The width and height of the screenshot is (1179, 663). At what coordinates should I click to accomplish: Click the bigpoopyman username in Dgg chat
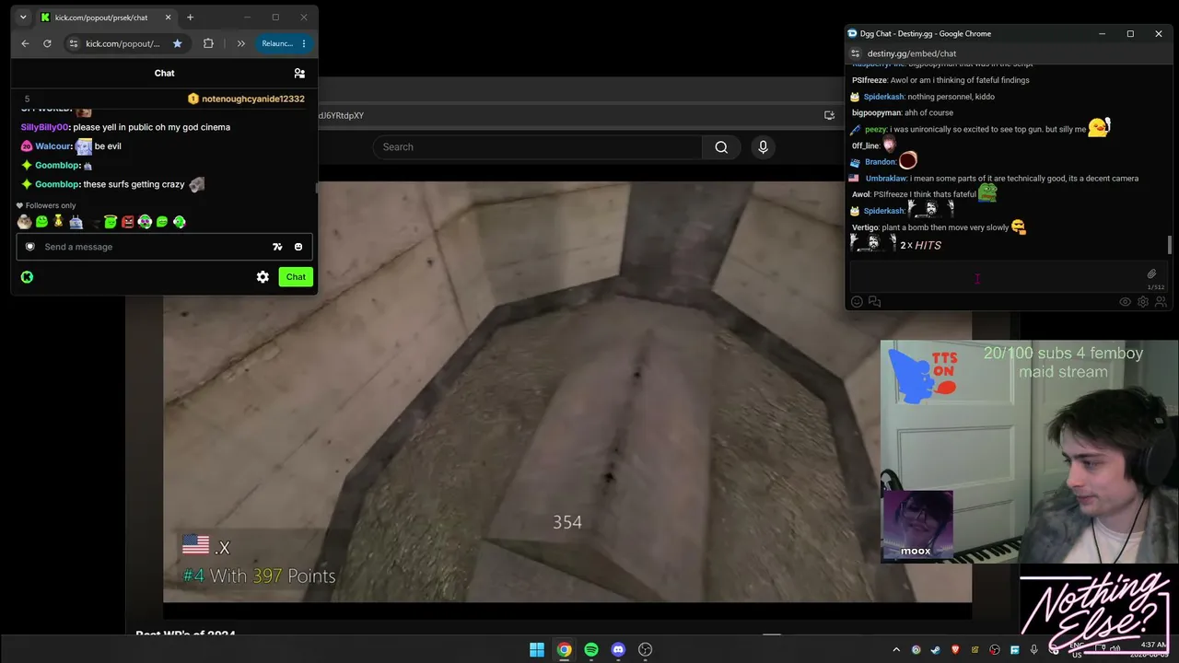876,113
